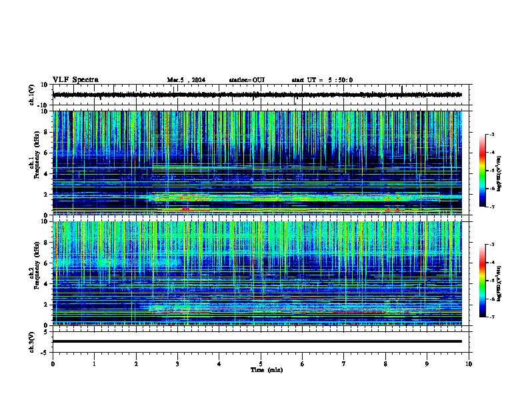
Task: Click the "4" kHz tick on ch.2 spectrogram
Action: pyautogui.click(x=46, y=284)
